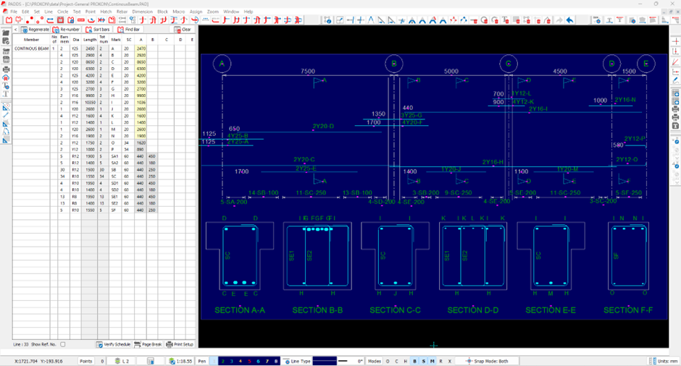Toggle mode X in the status bar
The image size is (681, 366).
449,361
